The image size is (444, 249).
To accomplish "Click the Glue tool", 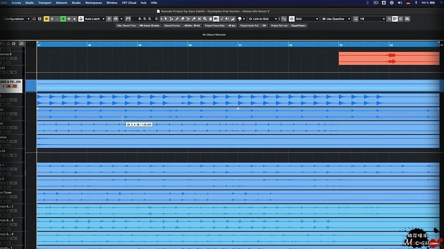I will pyautogui.click(x=194, y=19).
